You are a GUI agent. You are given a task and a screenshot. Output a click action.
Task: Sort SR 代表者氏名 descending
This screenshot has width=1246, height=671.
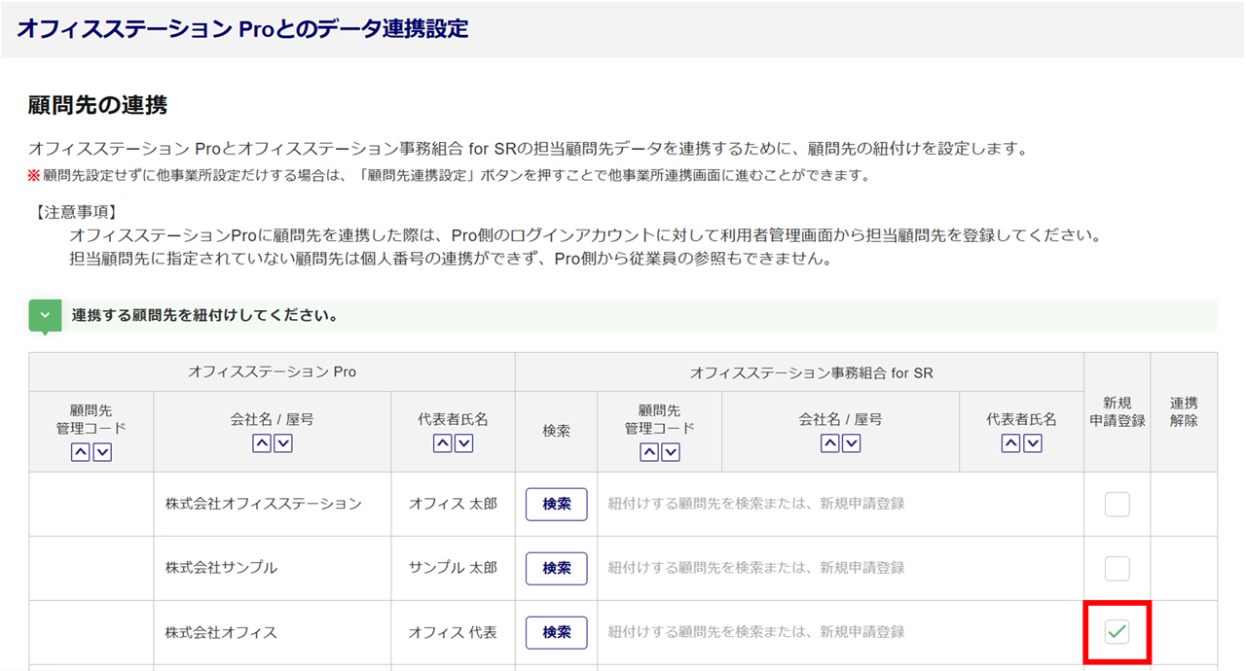(x=1033, y=443)
